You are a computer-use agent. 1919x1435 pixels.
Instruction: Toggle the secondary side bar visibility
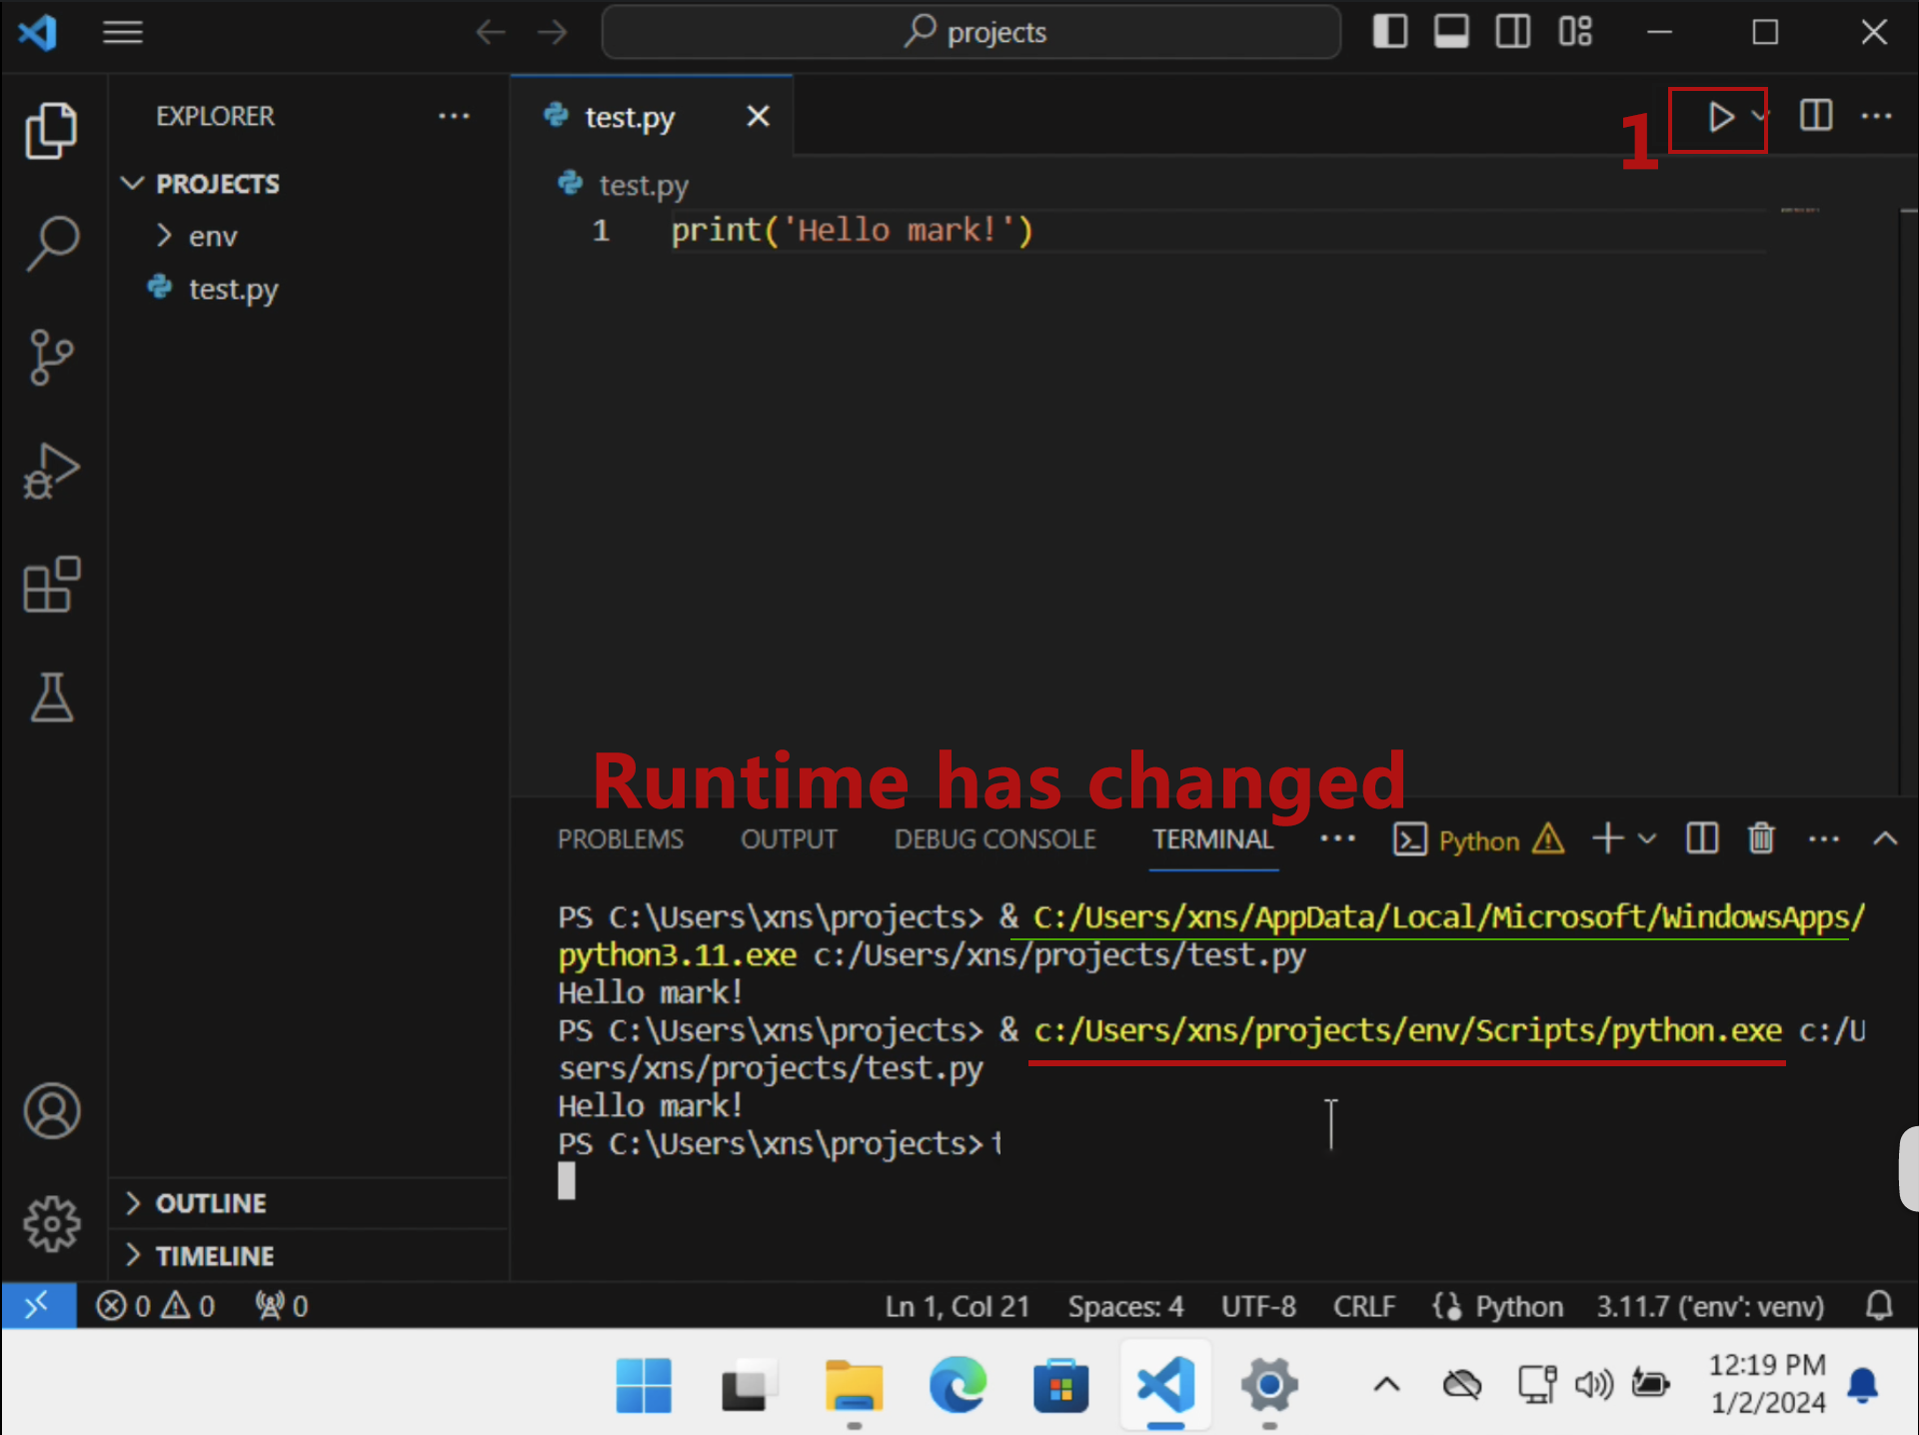[x=1512, y=32]
